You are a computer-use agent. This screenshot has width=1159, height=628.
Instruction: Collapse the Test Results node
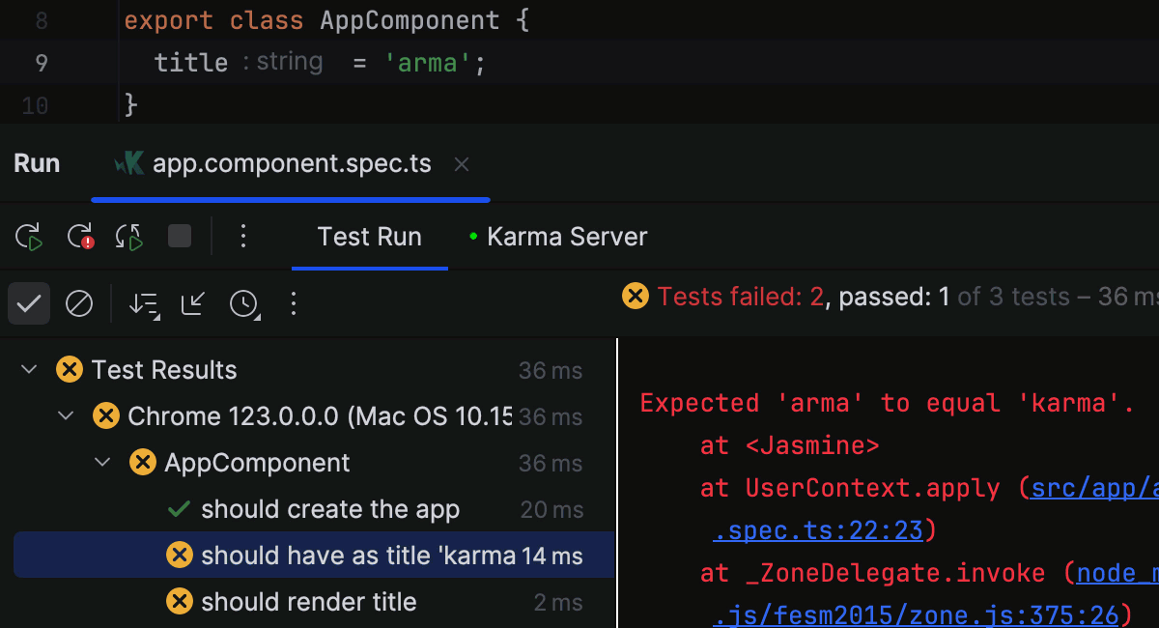(28, 369)
